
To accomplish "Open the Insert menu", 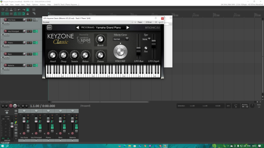I will [17, 4].
